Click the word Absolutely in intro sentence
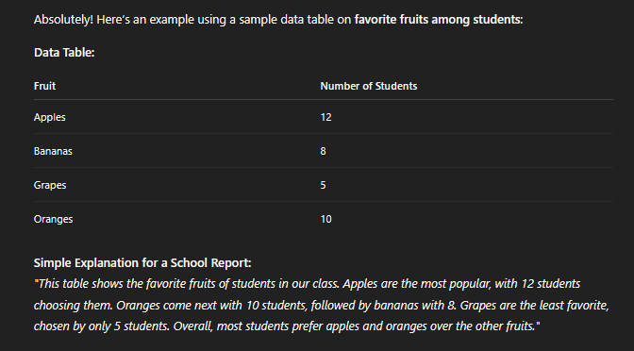This screenshot has height=351, width=634. pos(63,20)
